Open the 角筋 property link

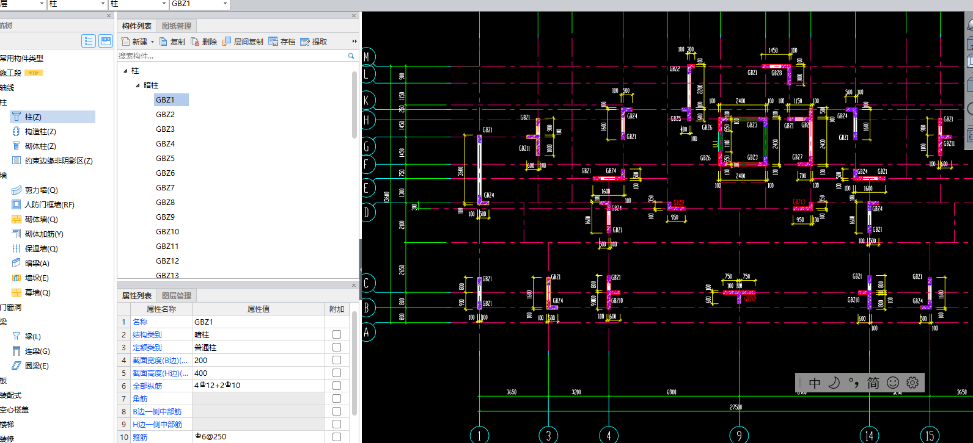[x=140, y=398]
